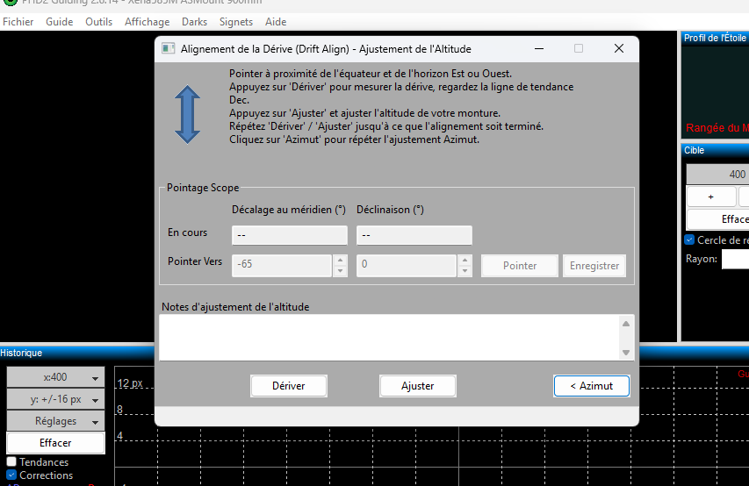Viewport: 749px width, 486px height.
Task: Click the En cours declination field
Action: (414, 235)
